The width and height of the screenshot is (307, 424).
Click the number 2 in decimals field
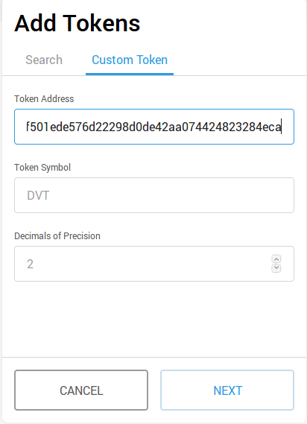click(30, 264)
